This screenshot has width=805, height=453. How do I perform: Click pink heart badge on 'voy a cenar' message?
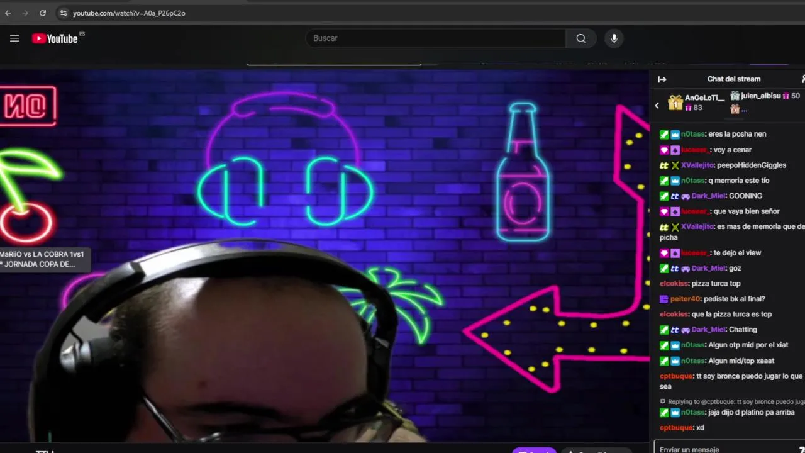click(663, 150)
